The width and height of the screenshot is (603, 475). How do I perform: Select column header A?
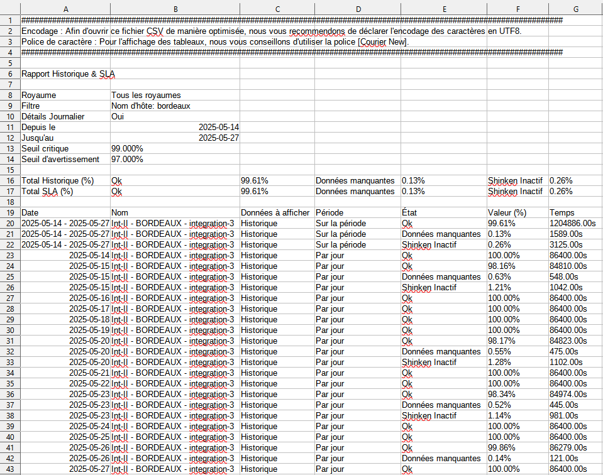[x=65, y=8]
